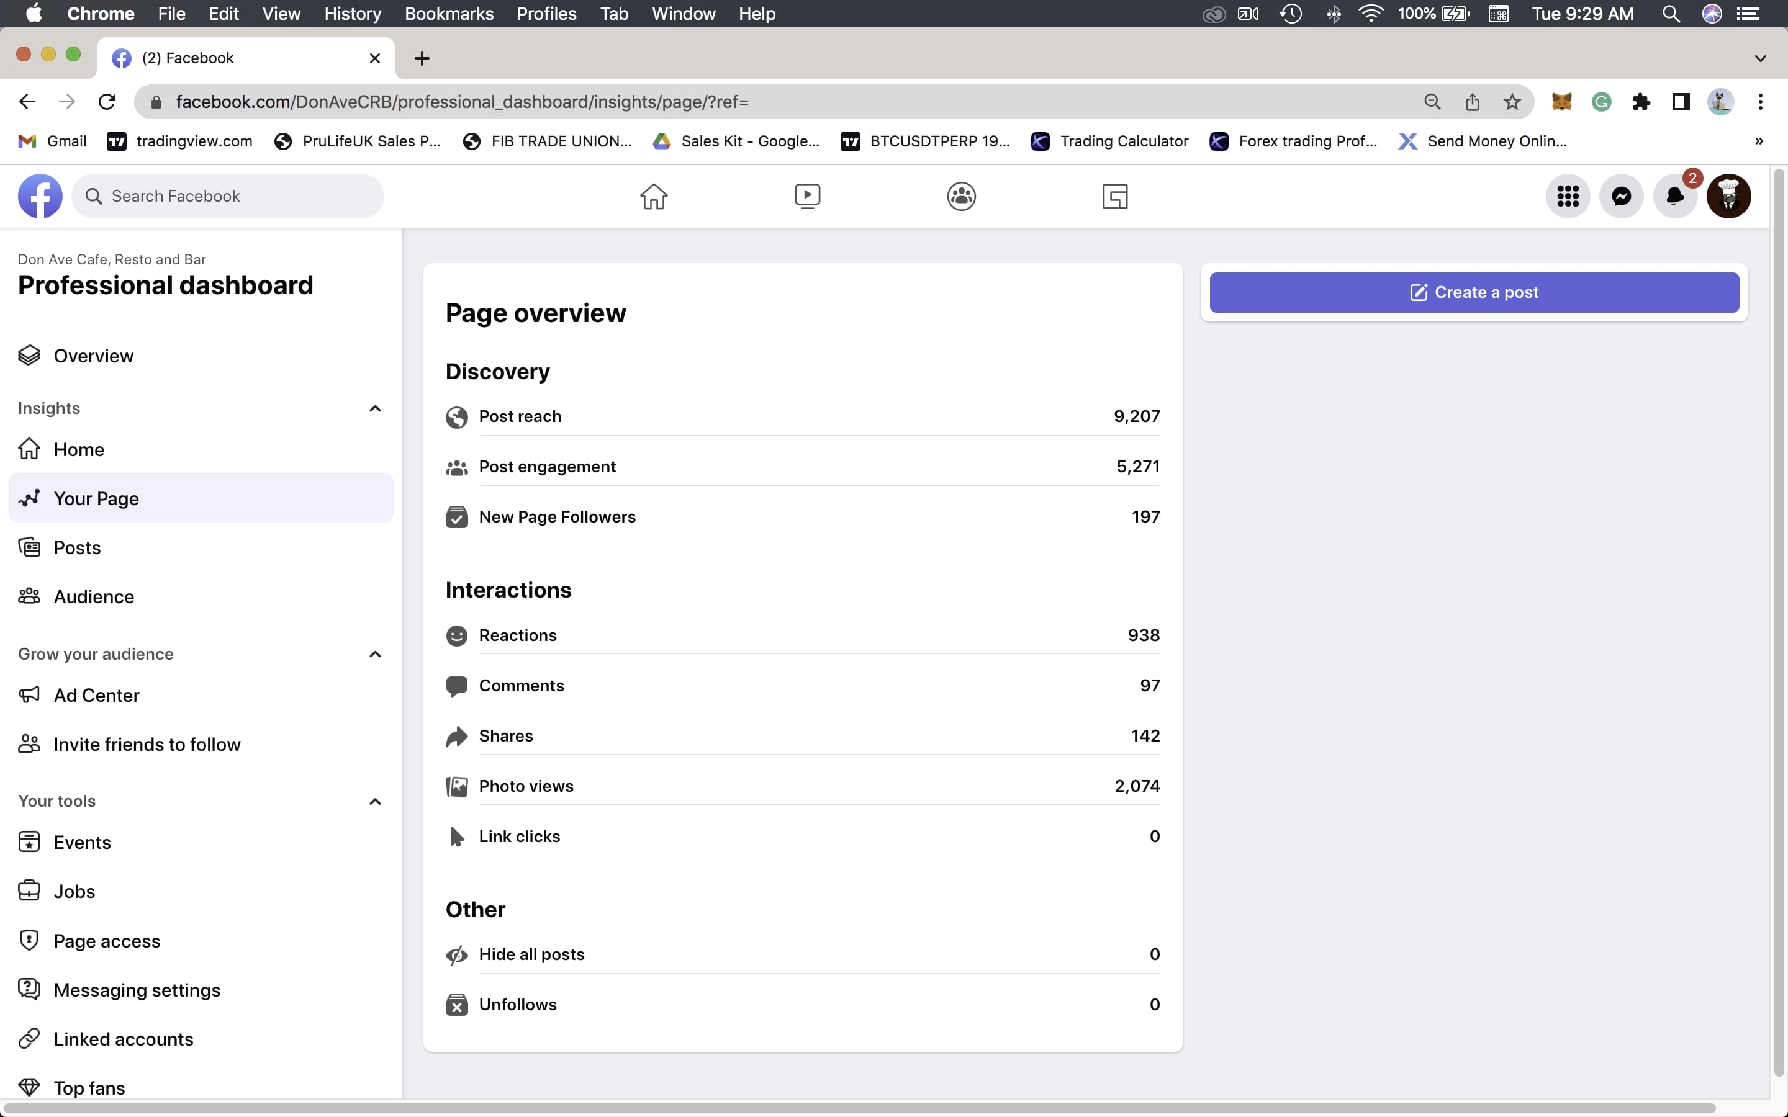Go to Facebook Home feed icon
Viewport: 1788px width, 1117px height.
(653, 197)
